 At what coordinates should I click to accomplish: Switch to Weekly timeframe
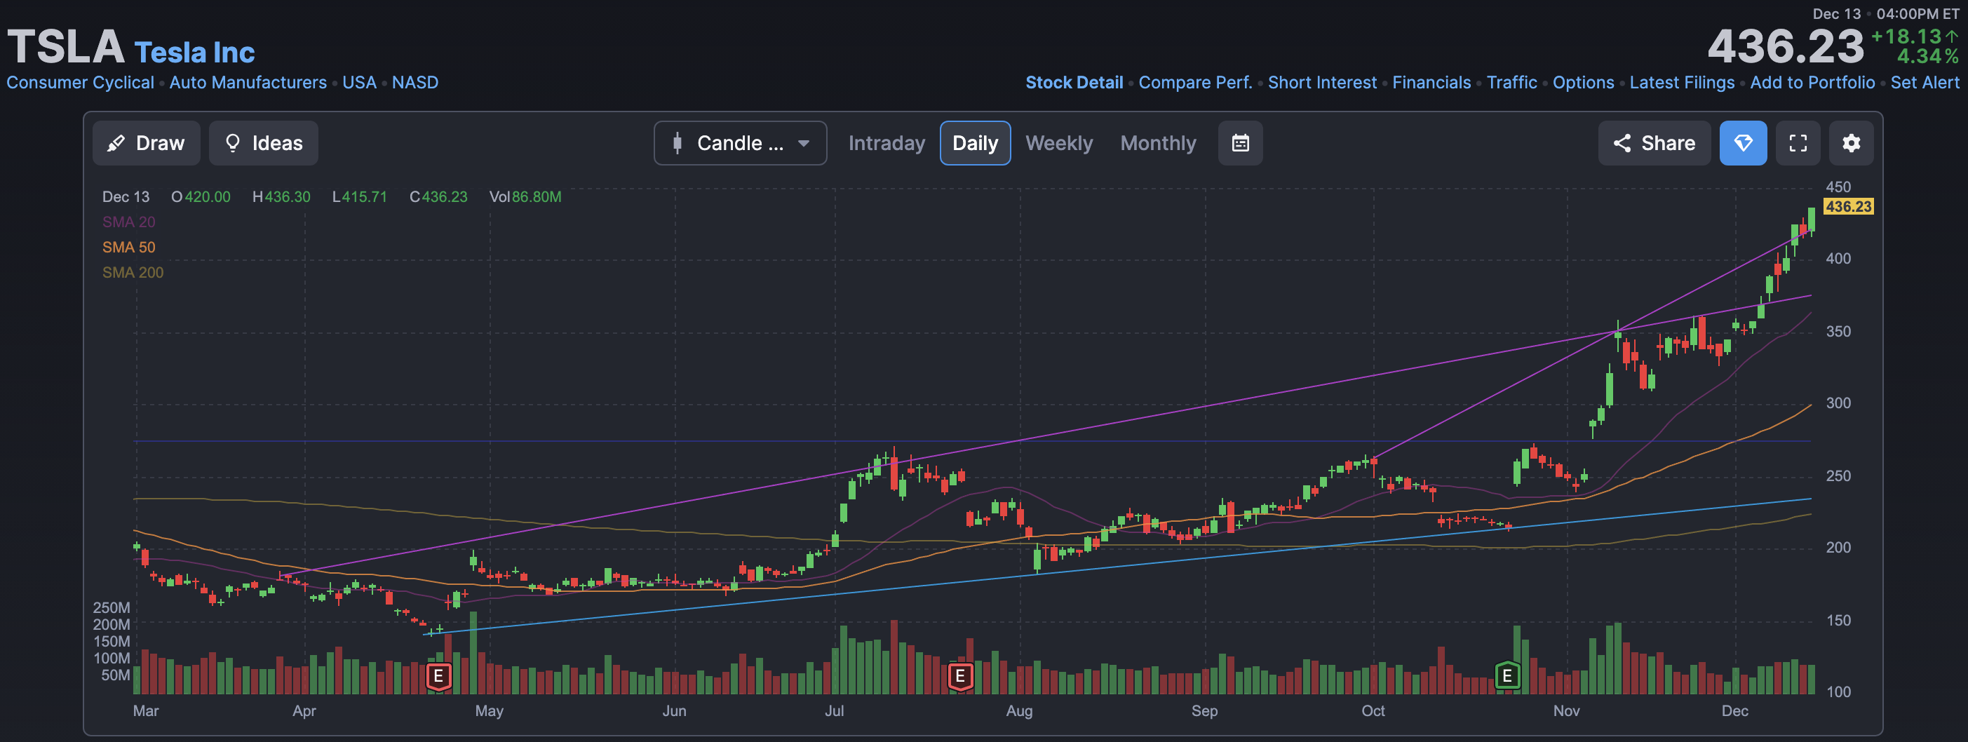(x=1058, y=143)
